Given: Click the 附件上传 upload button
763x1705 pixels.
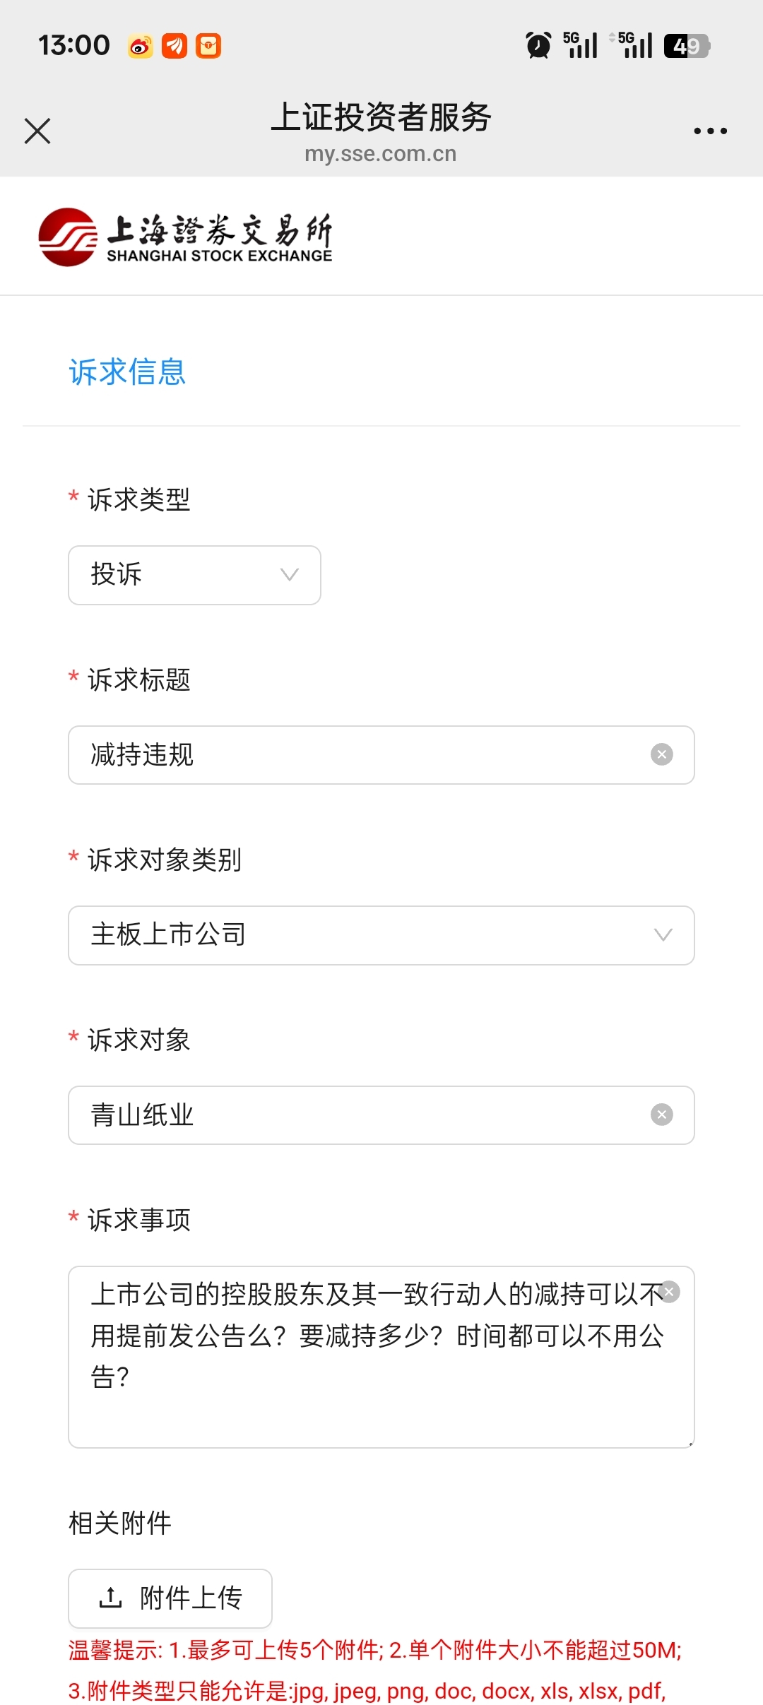Looking at the screenshot, I should tap(170, 1598).
